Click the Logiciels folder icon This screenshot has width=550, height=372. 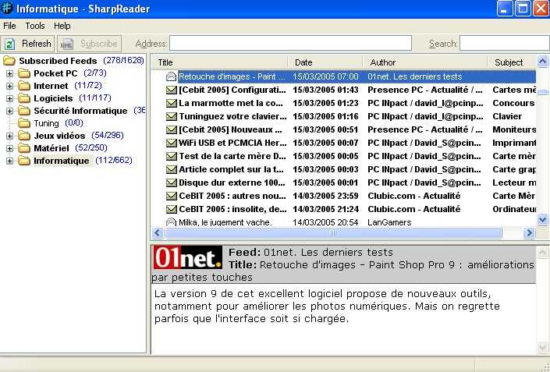[24, 98]
